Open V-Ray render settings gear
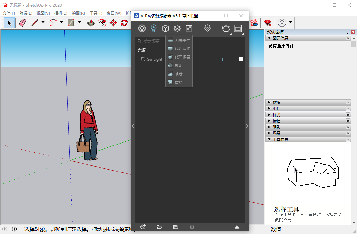 pyautogui.click(x=207, y=28)
